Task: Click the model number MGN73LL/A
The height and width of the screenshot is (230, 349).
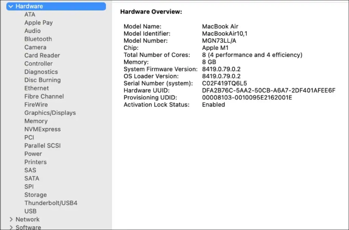Action: coord(219,41)
